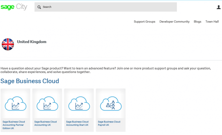The width and height of the screenshot is (222, 135).
Task: Go to the Blogs menu item
Action: pyautogui.click(x=197, y=22)
